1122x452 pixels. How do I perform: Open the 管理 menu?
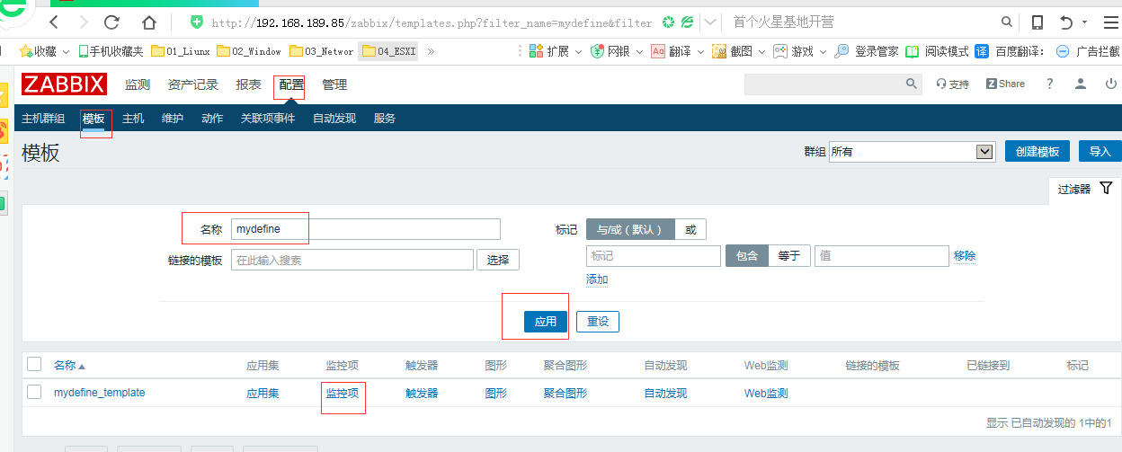click(334, 84)
